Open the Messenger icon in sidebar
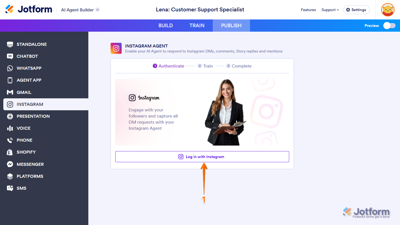The width and height of the screenshot is (400, 225). point(10,164)
